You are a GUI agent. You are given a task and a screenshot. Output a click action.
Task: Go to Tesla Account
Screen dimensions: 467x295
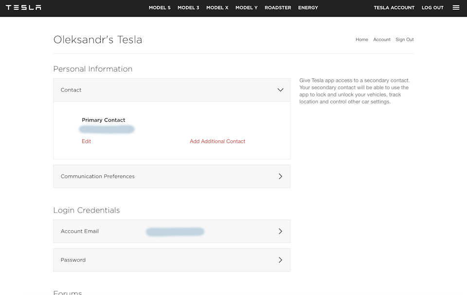394,8
